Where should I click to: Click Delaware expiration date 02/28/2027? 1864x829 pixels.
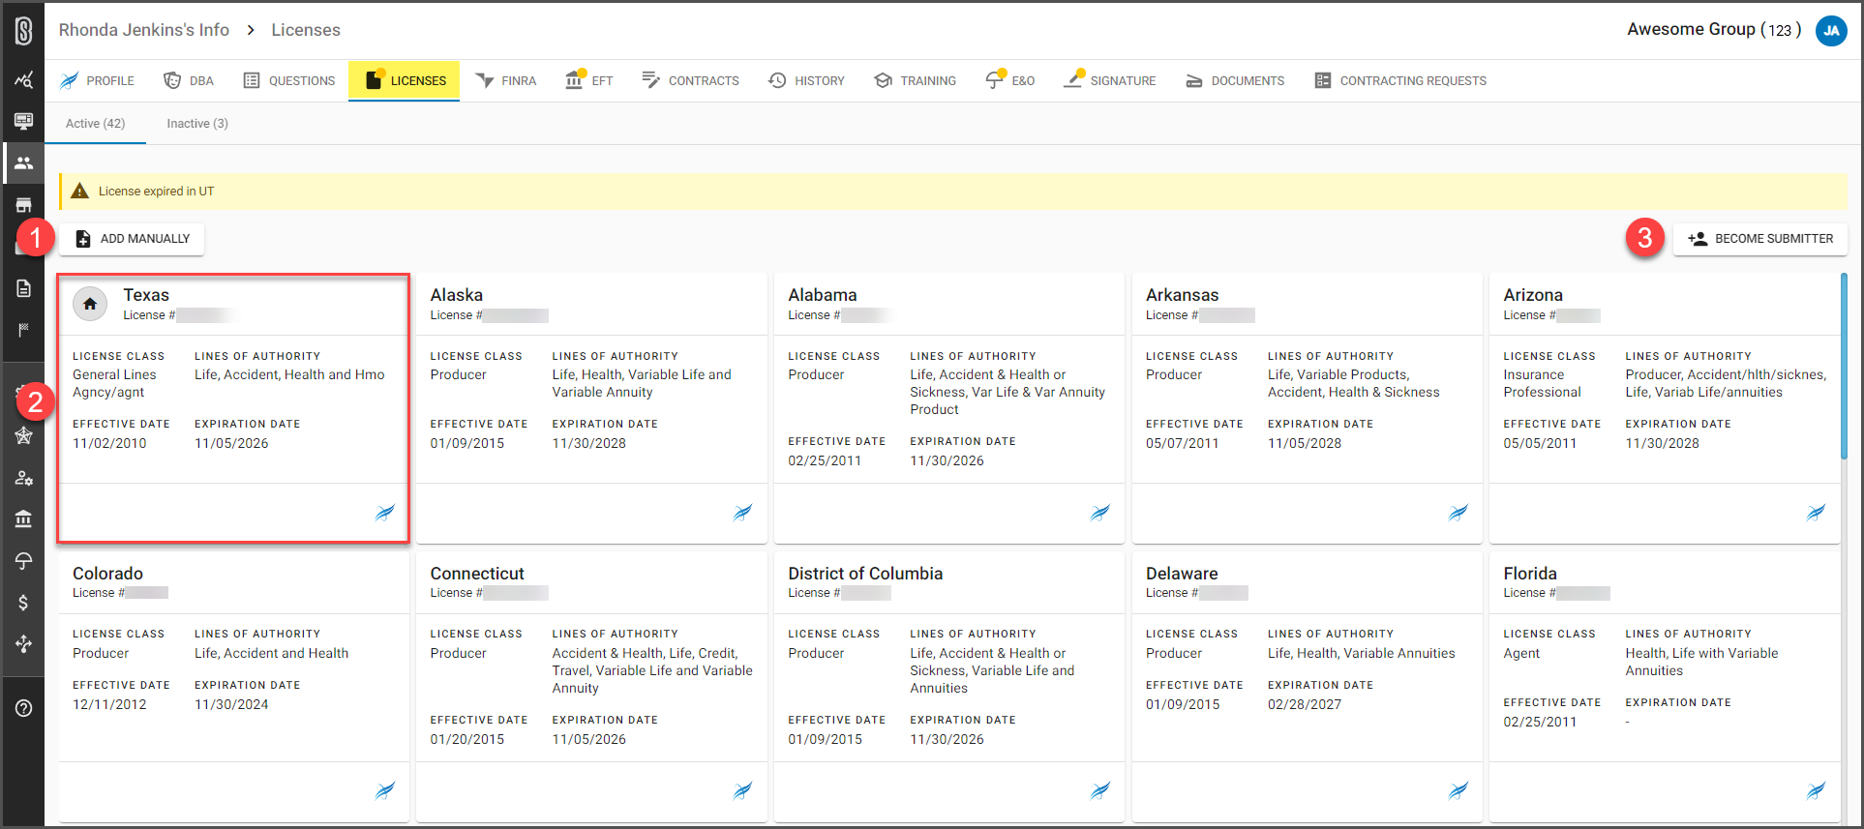point(1305,704)
